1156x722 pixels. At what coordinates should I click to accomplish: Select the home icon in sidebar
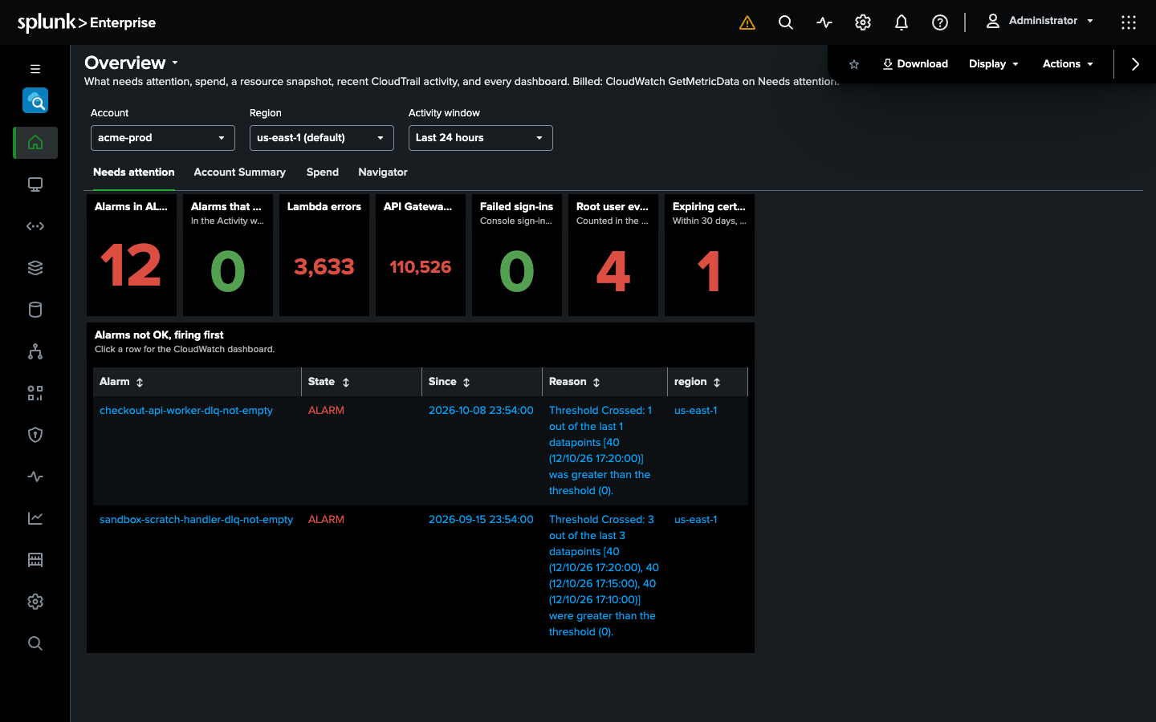(x=35, y=143)
